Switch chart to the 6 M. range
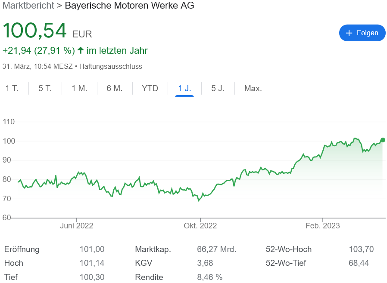Viewport: 387px width, 283px height. 115,89
